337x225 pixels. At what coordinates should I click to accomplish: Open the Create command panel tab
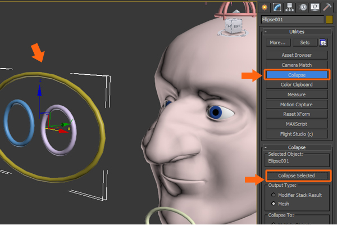click(265, 7)
